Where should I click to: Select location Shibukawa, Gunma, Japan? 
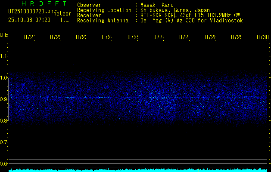tap(175, 10)
